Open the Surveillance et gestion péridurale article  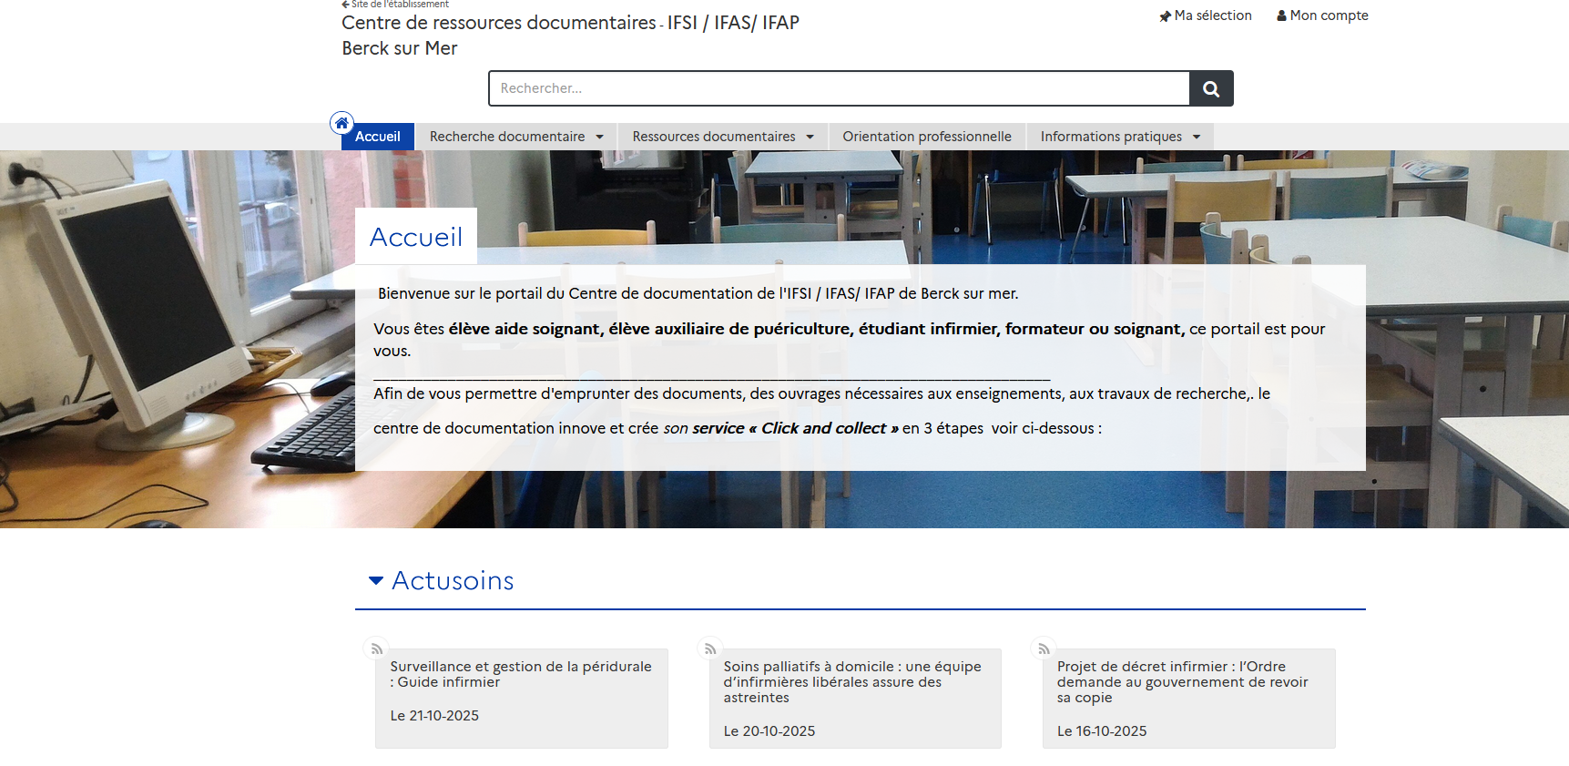point(520,674)
